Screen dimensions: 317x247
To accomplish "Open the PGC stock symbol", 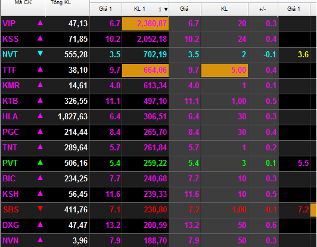I will [11, 132].
